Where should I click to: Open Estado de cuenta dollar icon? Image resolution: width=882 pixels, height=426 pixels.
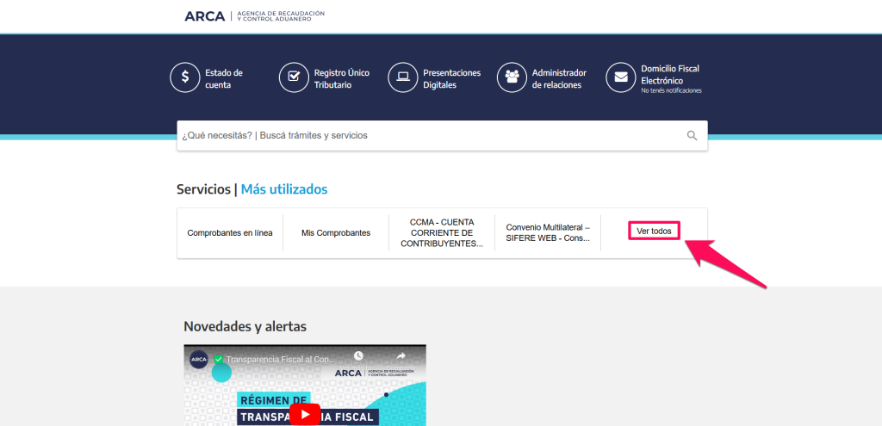point(184,77)
